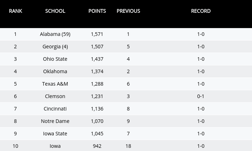Screen dimensions: 252x151
Task: Click the rank 10 Iowa entry
Action: point(55,146)
